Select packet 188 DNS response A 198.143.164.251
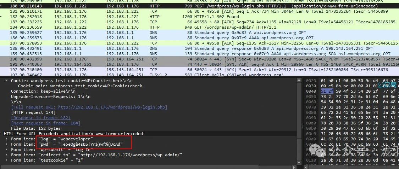The height and width of the screenshot is (169, 399). (199, 48)
